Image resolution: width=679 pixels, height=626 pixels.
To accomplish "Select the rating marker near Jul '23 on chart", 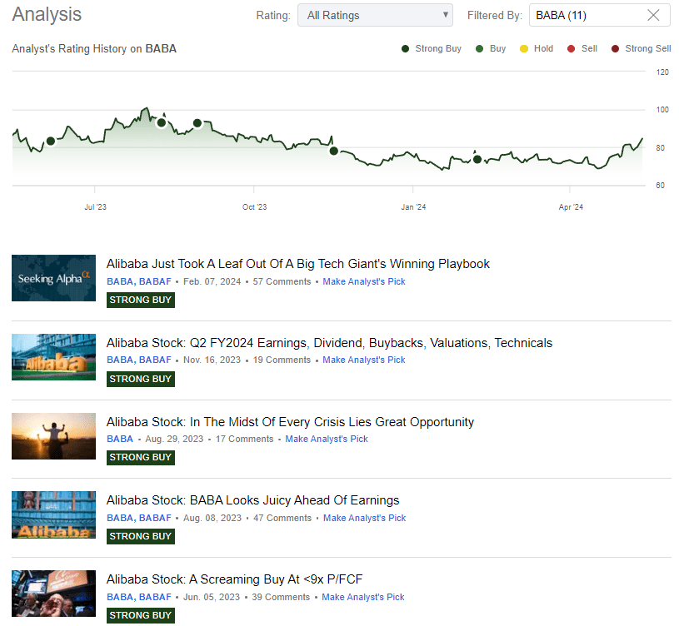I will tap(50, 141).
